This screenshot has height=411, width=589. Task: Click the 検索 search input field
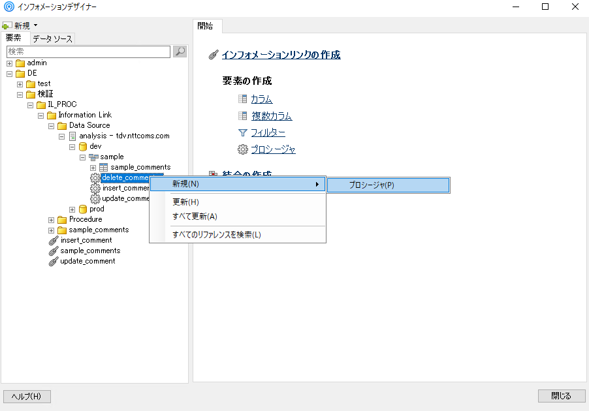coord(88,52)
